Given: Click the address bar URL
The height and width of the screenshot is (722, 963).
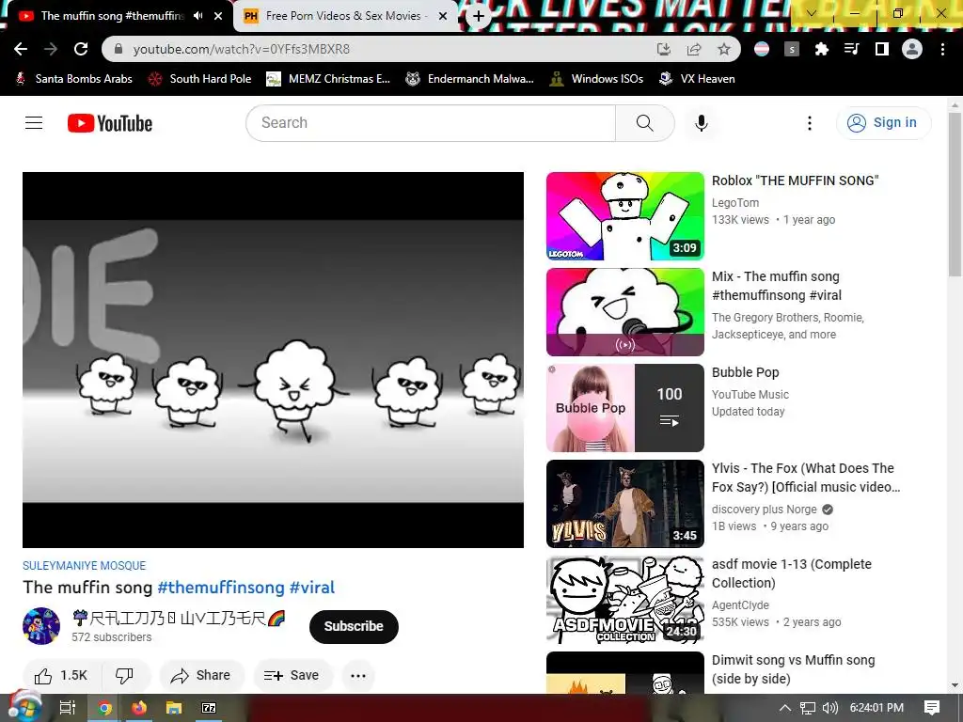Looking at the screenshot, I should point(242,49).
